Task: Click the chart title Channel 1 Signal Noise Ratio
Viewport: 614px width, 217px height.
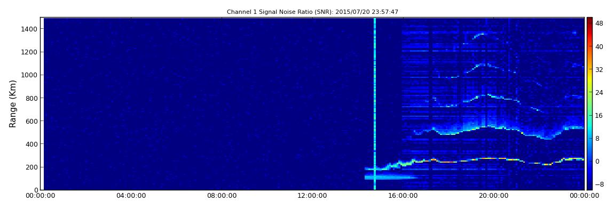Action: click(x=312, y=12)
